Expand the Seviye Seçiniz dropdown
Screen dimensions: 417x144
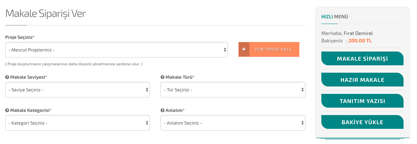78,90
